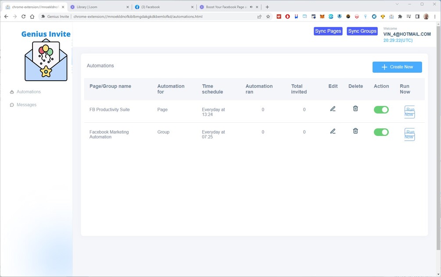Switch to the Facebook tab
This screenshot has width=441, height=277.
(164, 7)
